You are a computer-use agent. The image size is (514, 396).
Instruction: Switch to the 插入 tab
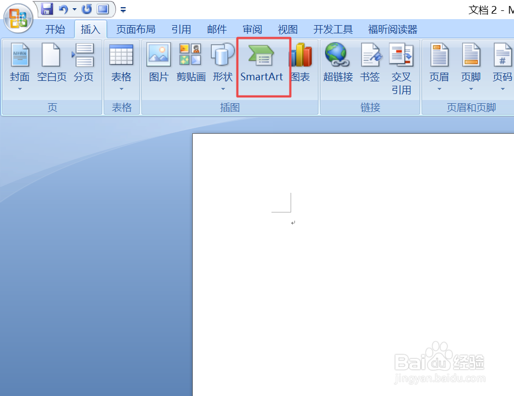coord(91,29)
